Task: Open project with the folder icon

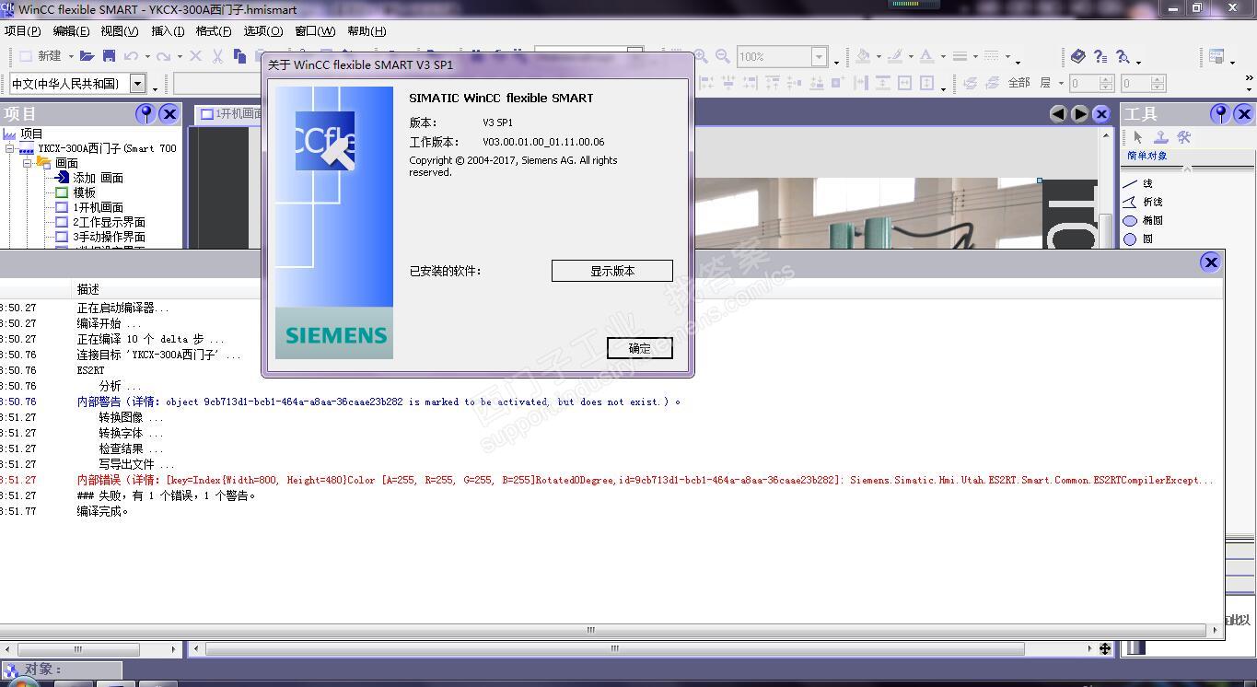Action: coord(87,56)
